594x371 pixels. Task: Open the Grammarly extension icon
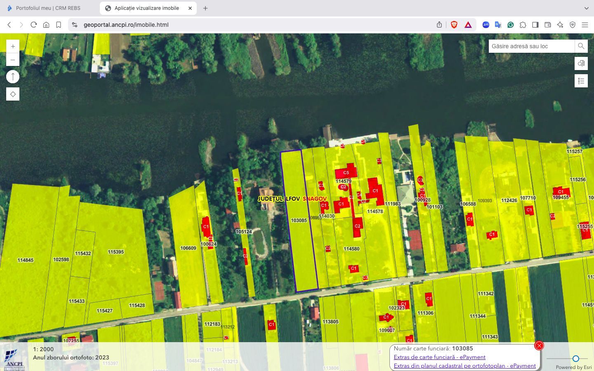tap(511, 25)
